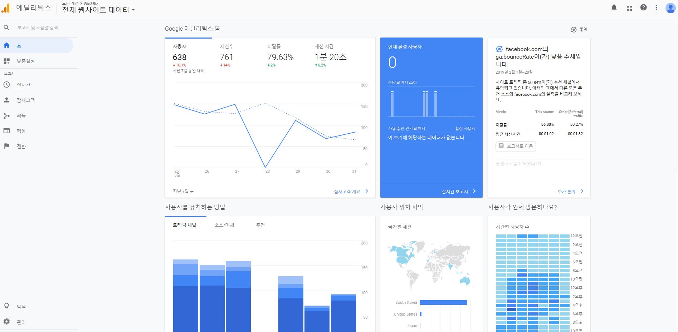Click the 통계 insights icon at top
This screenshot has width=678, height=332.
click(574, 30)
